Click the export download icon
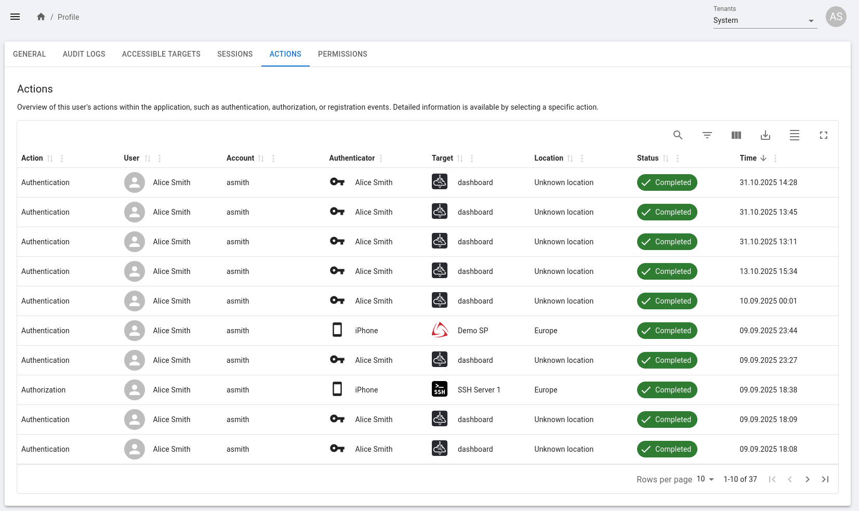This screenshot has height=511, width=859. 765,135
